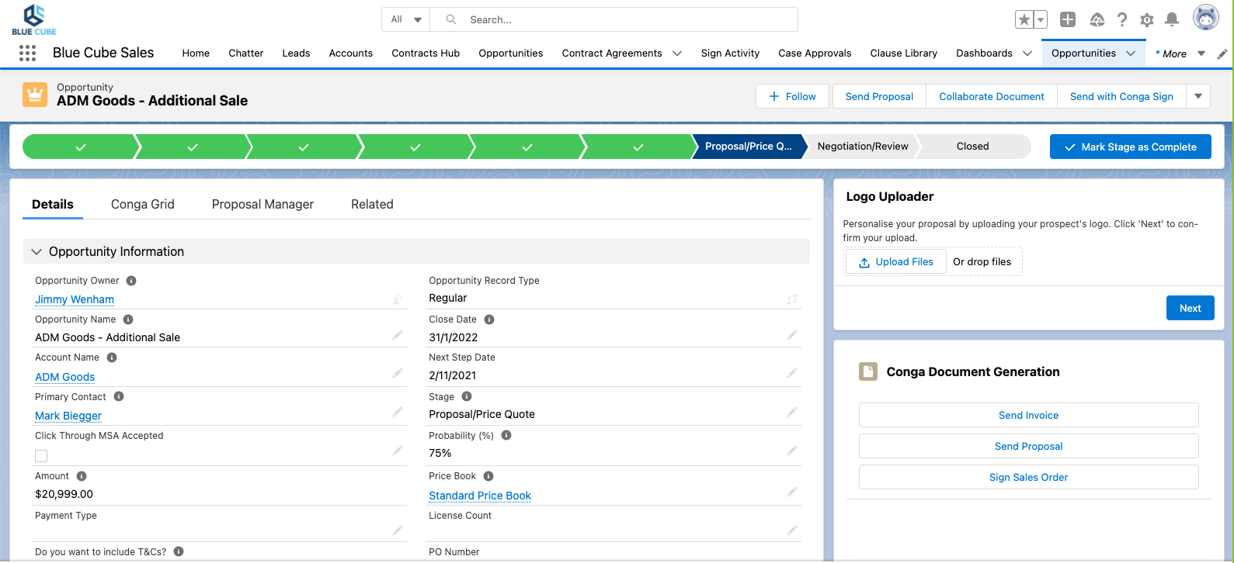1234x563 pixels.
Task: Open Contracts Hub in the navigation bar
Action: 426,53
